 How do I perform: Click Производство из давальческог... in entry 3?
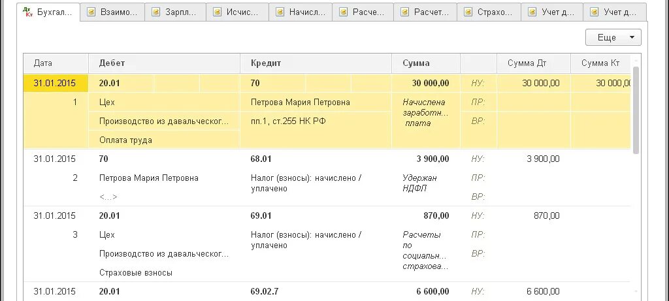coord(164,254)
